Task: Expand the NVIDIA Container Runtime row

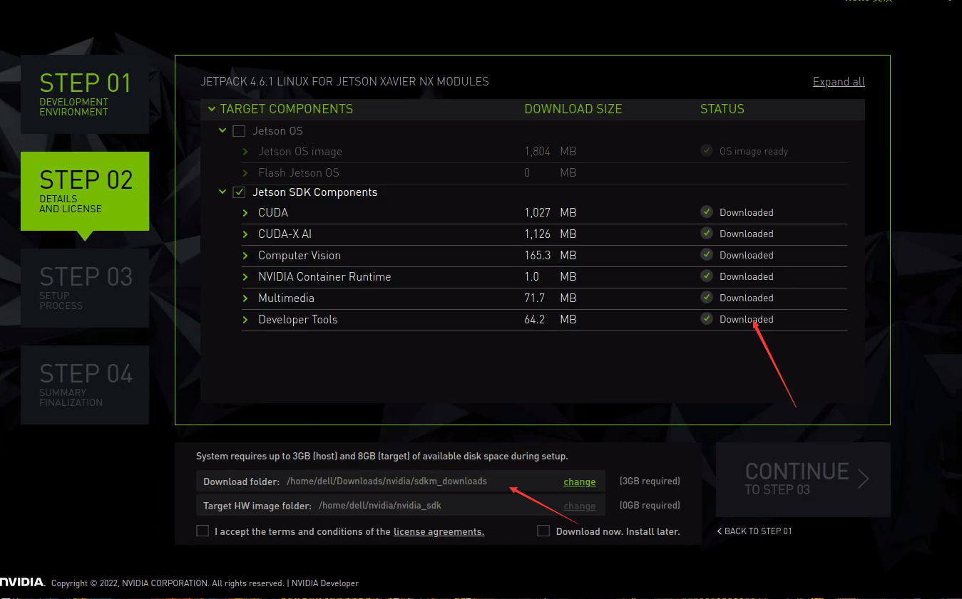Action: 245,277
